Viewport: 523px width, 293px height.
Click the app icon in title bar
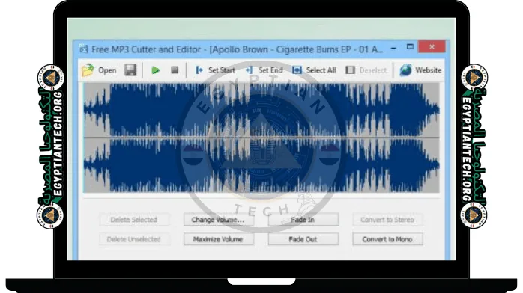click(x=83, y=49)
